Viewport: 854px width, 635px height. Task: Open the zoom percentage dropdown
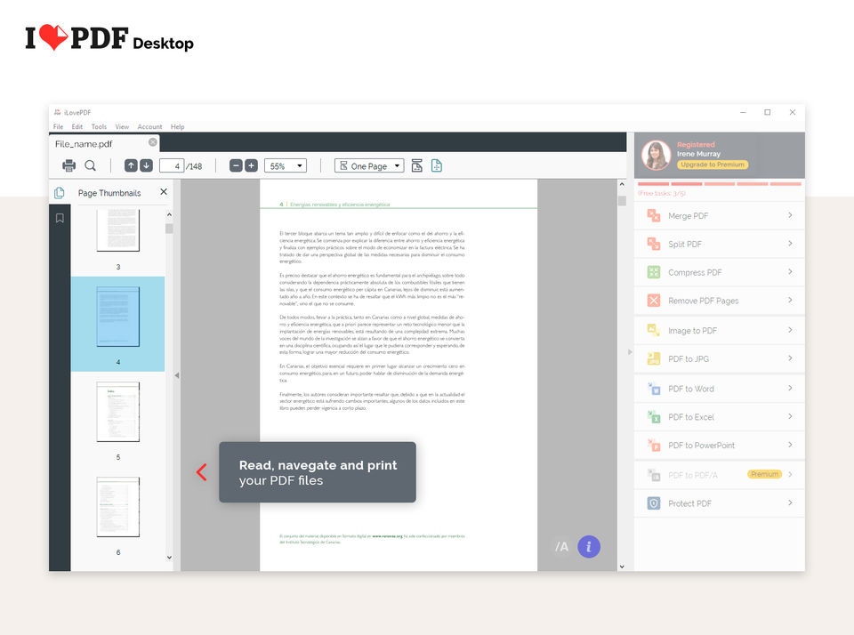click(x=286, y=166)
